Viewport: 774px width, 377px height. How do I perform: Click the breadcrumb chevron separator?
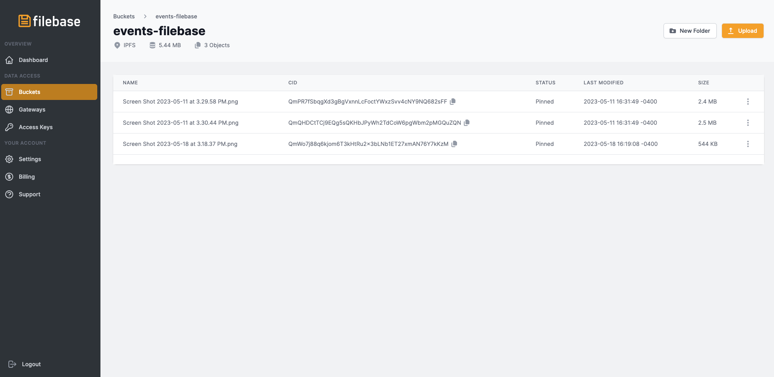(x=145, y=16)
